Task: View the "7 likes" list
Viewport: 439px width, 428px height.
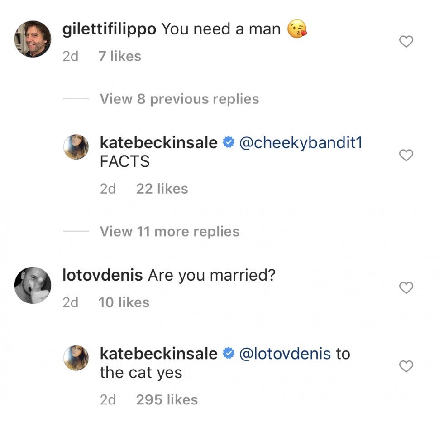Action: point(119,56)
